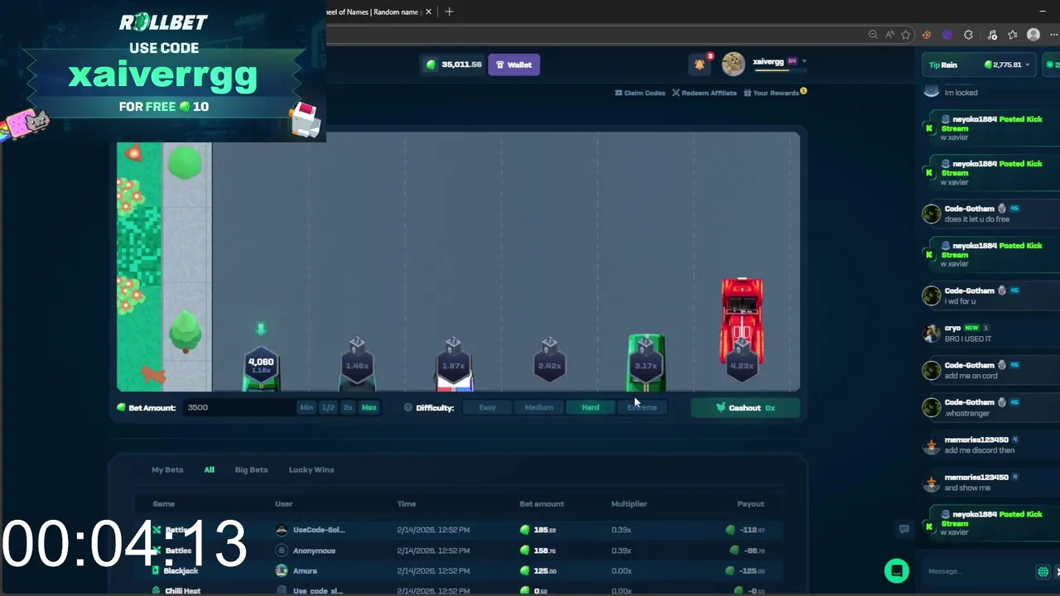Open the browser extensions puzzle icon
Image resolution: width=1060 pixels, height=596 pixels.
tap(968, 35)
